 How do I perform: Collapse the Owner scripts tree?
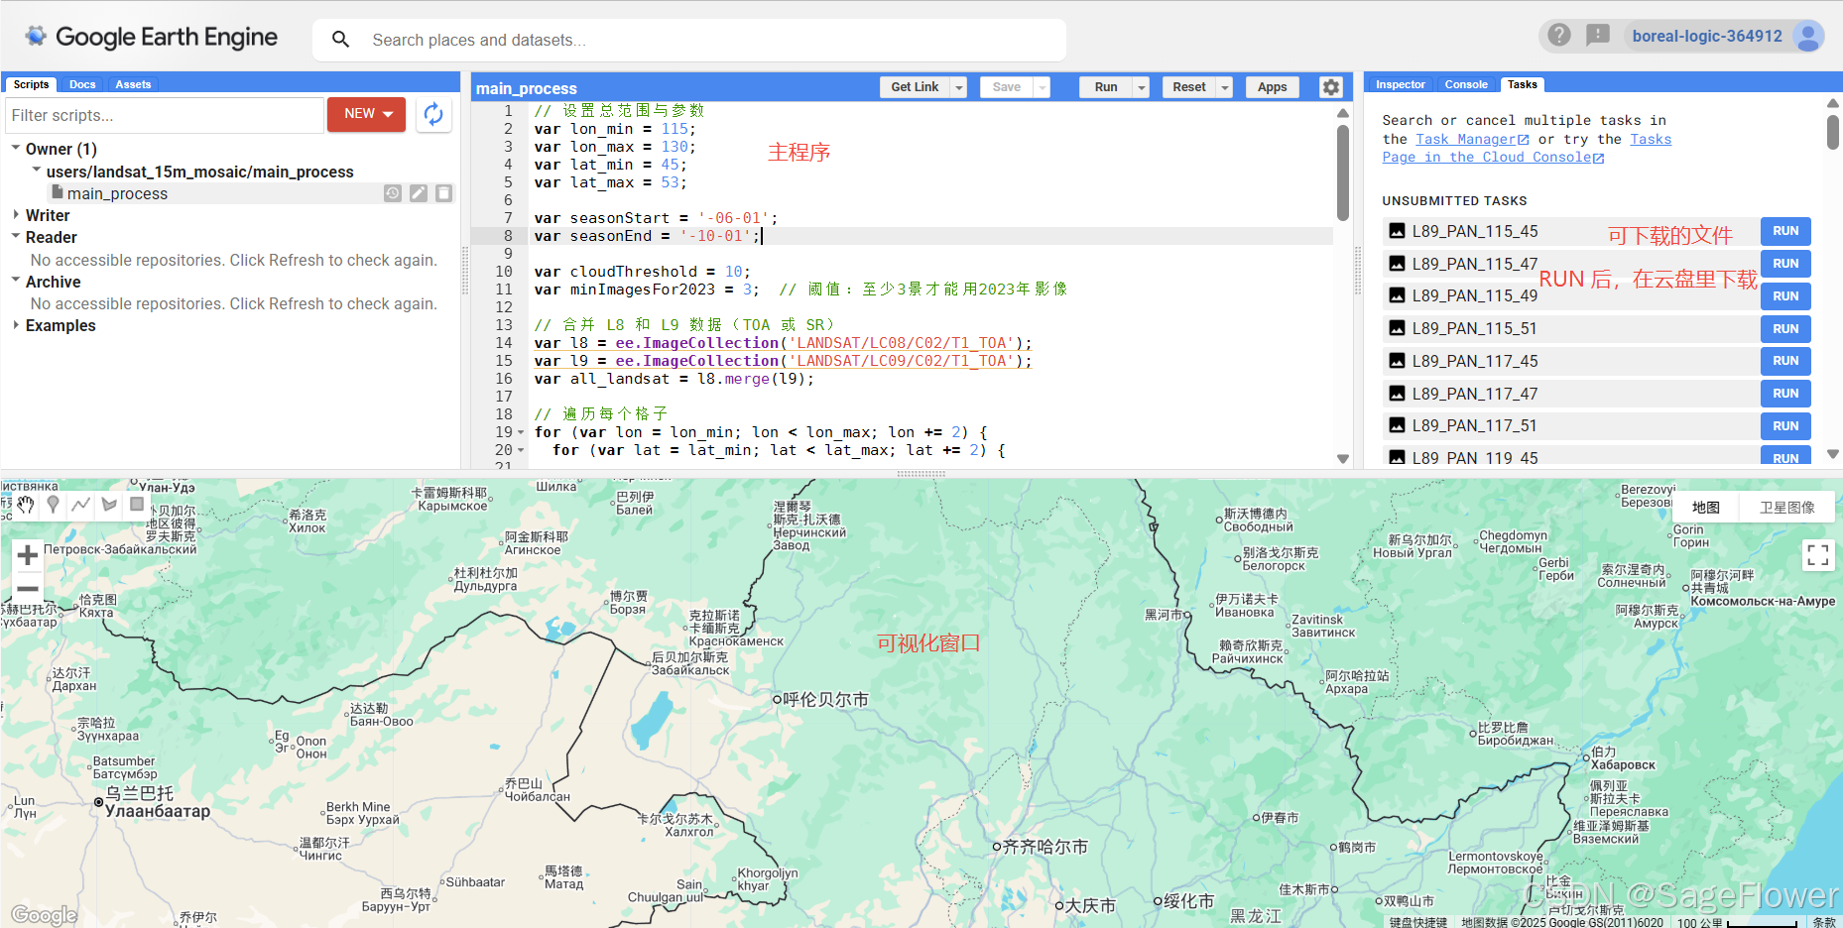point(15,148)
